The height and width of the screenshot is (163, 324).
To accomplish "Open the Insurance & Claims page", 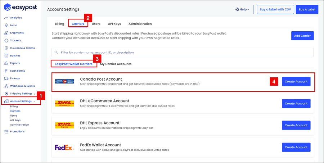I will coord(23,48).
